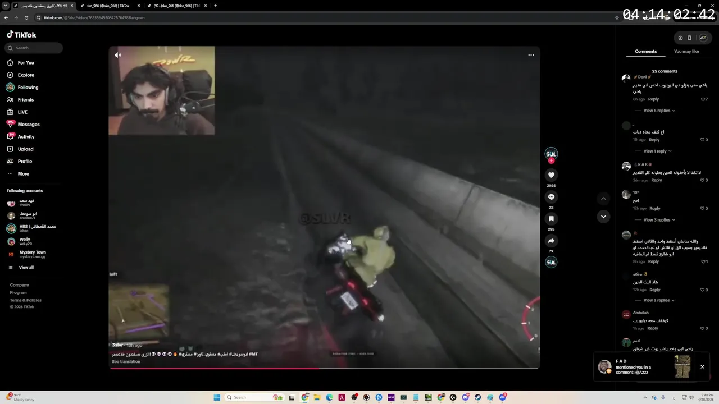Viewport: 719px width, 404px height.
Task: Open the Activity notifications
Action: [x=21, y=136]
